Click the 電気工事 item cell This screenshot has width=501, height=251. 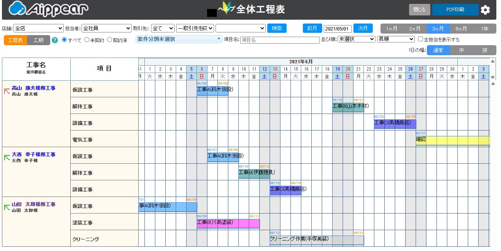pyautogui.click(x=104, y=139)
